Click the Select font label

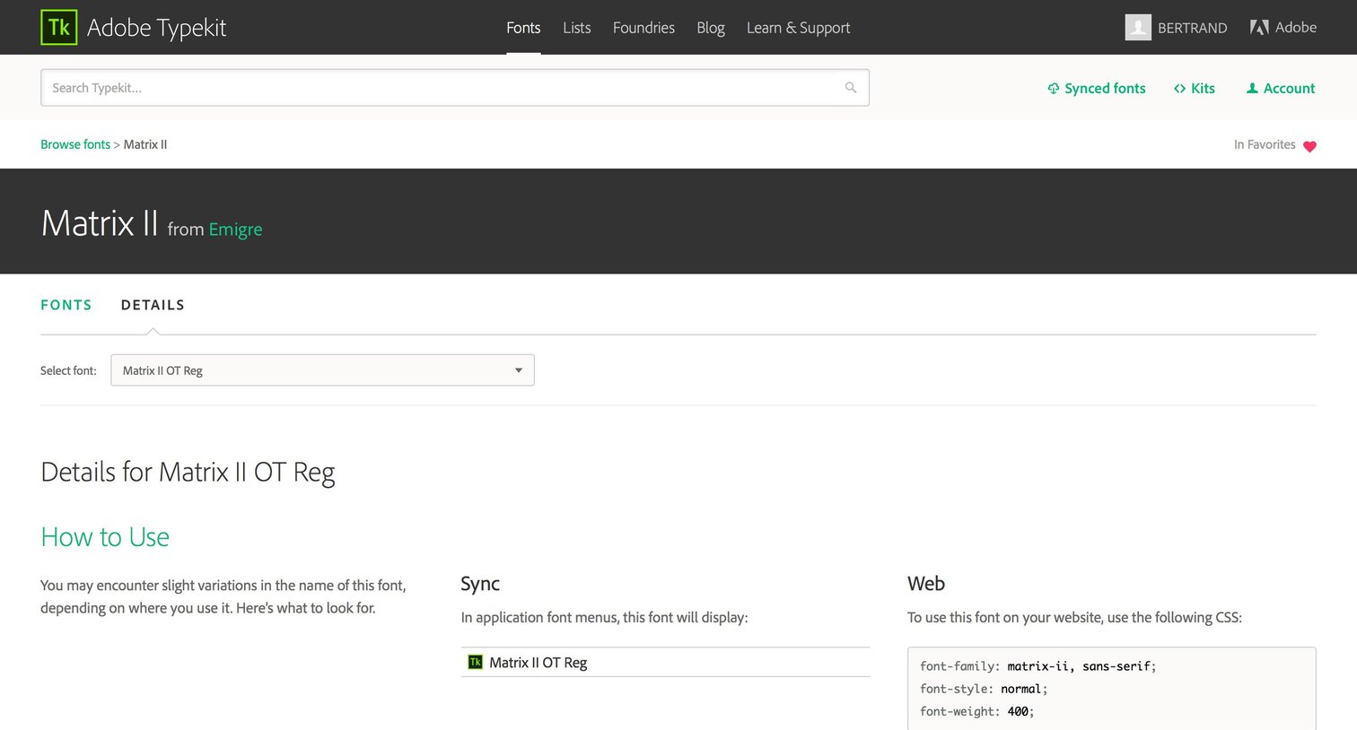coord(68,370)
